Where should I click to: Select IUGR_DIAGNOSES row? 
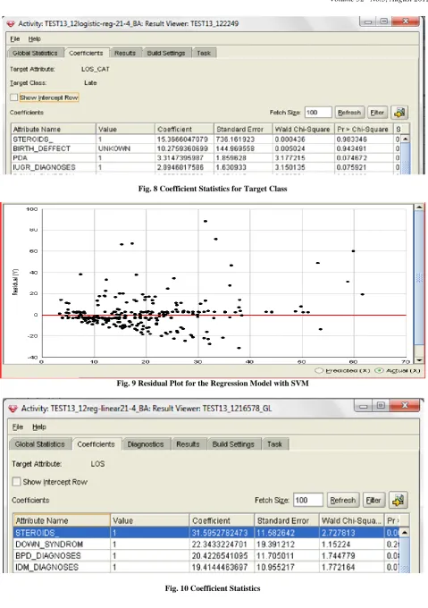point(206,167)
